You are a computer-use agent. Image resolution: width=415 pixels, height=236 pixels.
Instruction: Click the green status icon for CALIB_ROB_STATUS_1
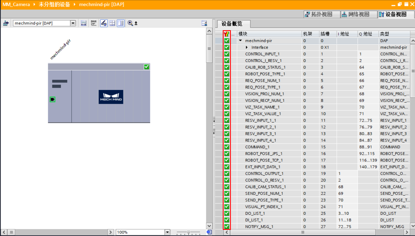227,67
